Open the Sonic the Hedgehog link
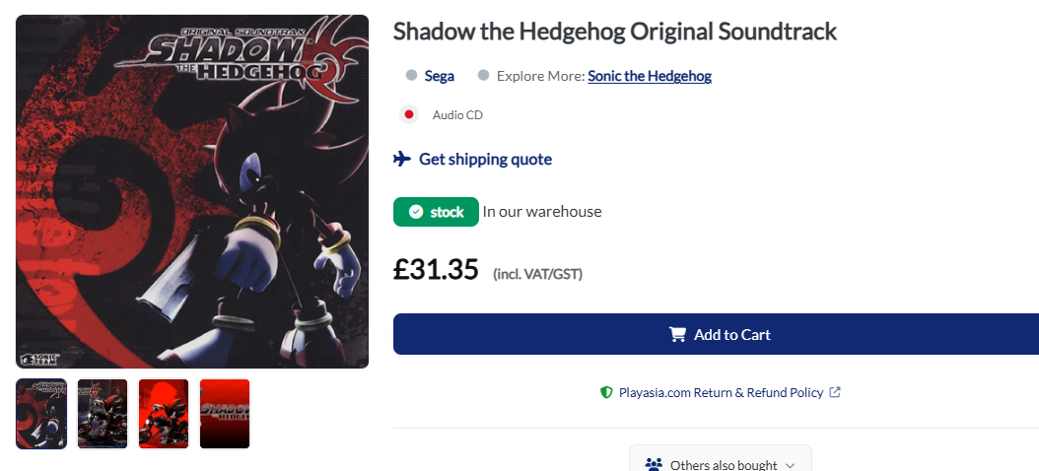This screenshot has height=471, width=1039. [650, 76]
